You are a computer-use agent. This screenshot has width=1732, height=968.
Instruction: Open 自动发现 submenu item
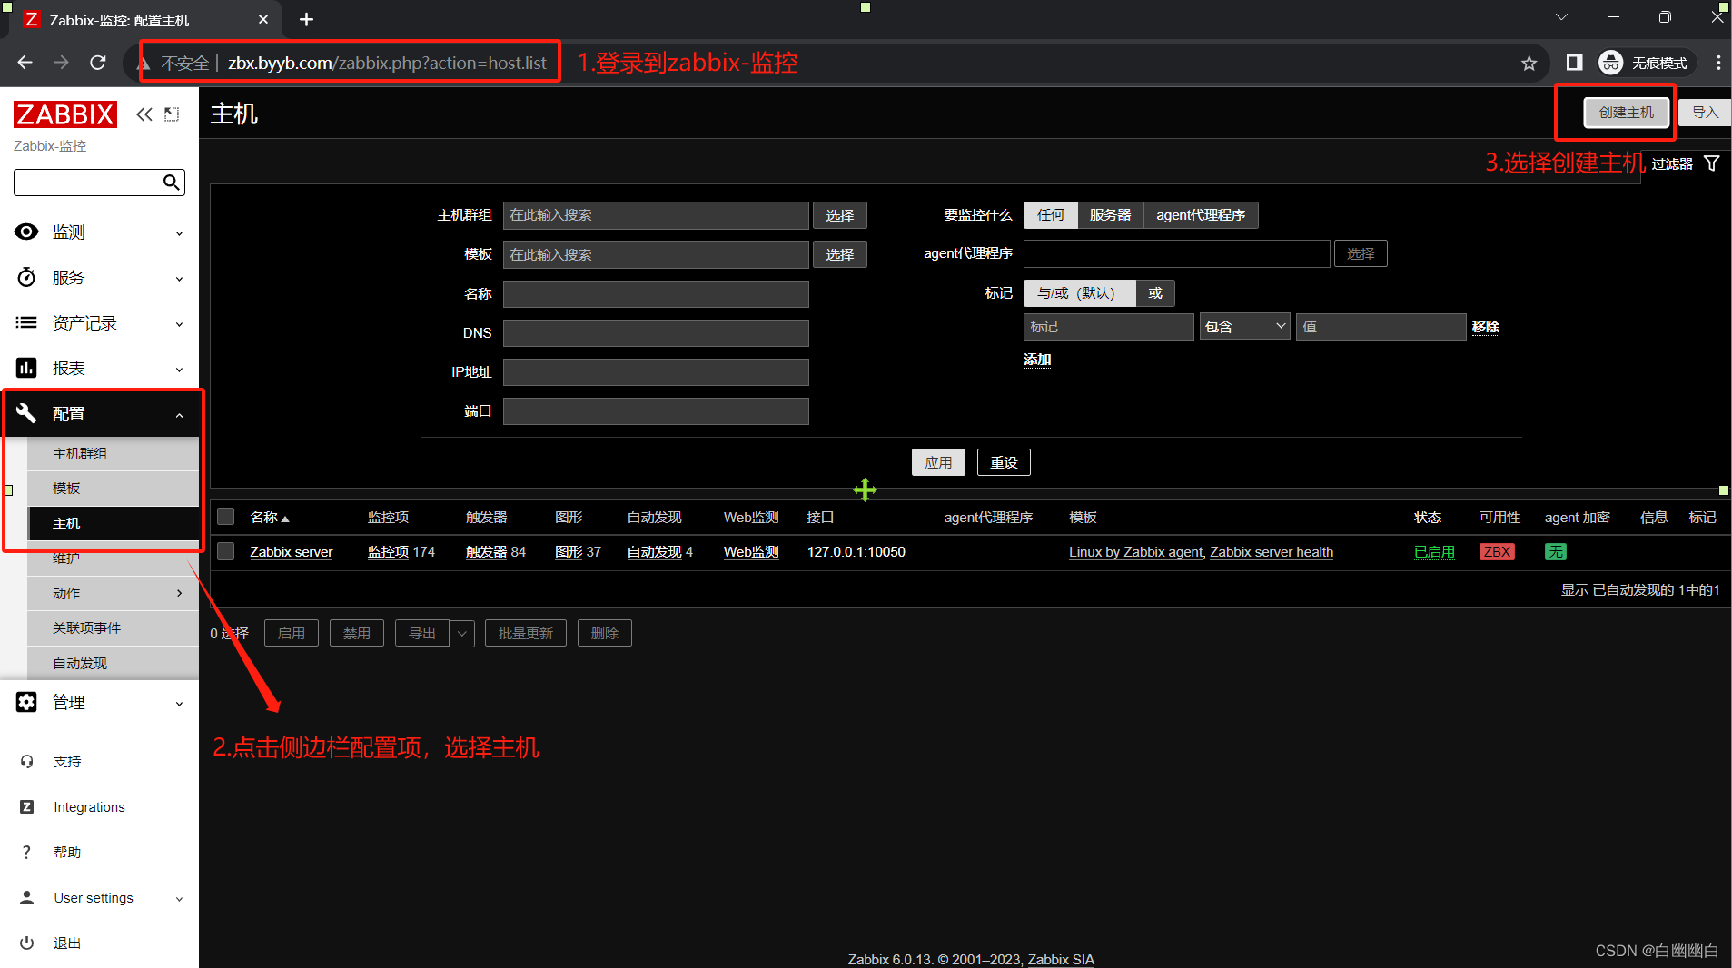[113, 664]
